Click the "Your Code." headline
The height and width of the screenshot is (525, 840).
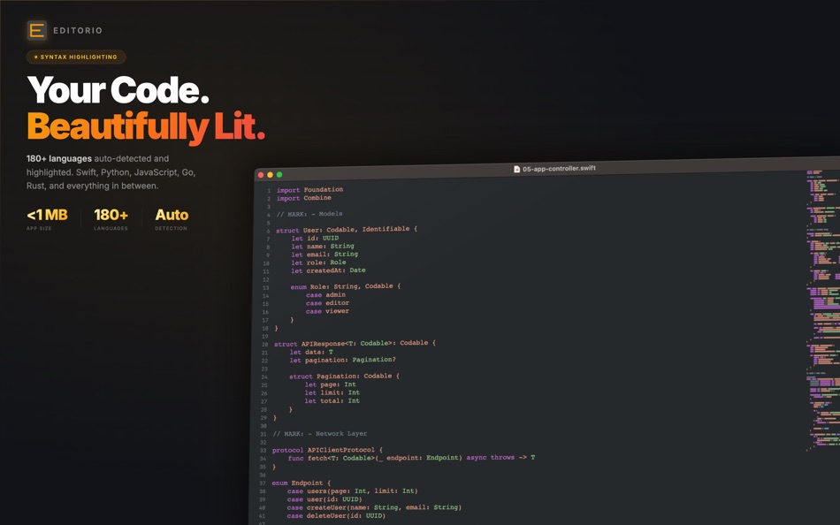(118, 89)
